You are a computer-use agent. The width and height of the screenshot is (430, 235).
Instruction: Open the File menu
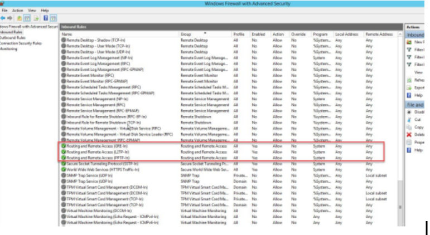4,11
